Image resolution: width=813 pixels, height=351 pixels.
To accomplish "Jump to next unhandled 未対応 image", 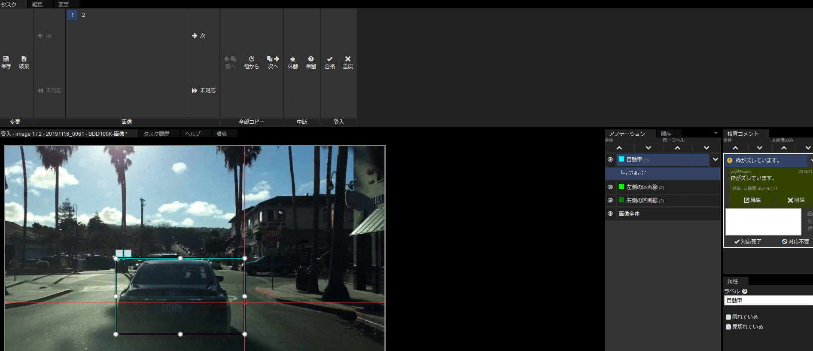I will click(x=204, y=90).
